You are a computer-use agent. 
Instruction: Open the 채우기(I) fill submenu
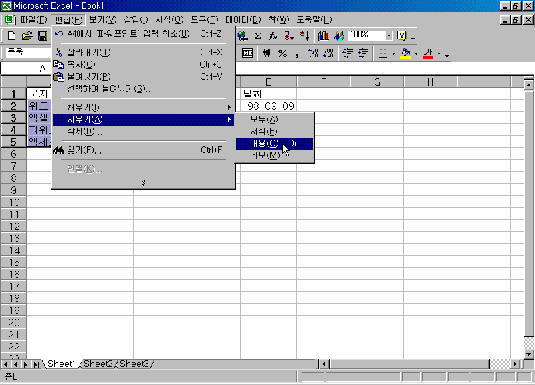[143, 107]
